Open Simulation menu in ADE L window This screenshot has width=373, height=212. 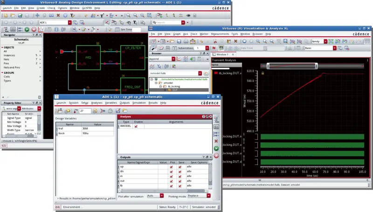[x=139, y=103]
